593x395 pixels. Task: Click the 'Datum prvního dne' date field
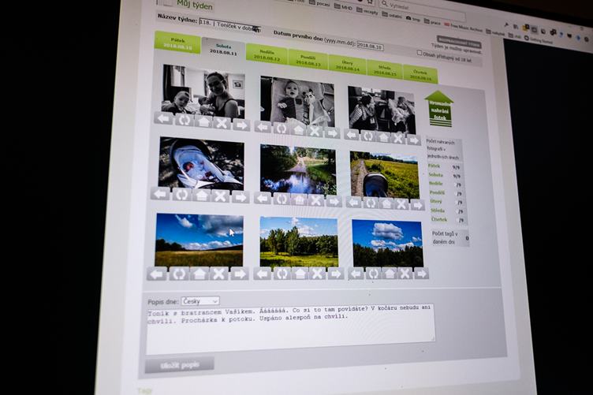[x=369, y=46]
